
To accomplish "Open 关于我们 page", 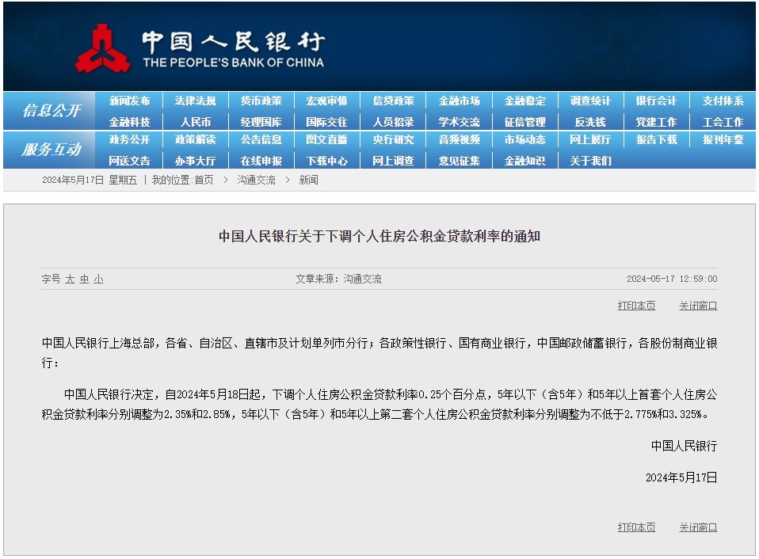I will (x=590, y=161).
